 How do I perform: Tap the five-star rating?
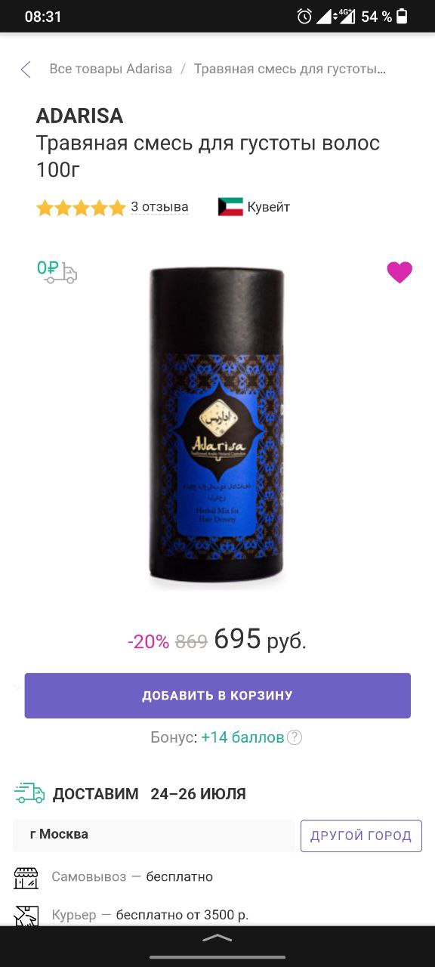81,208
